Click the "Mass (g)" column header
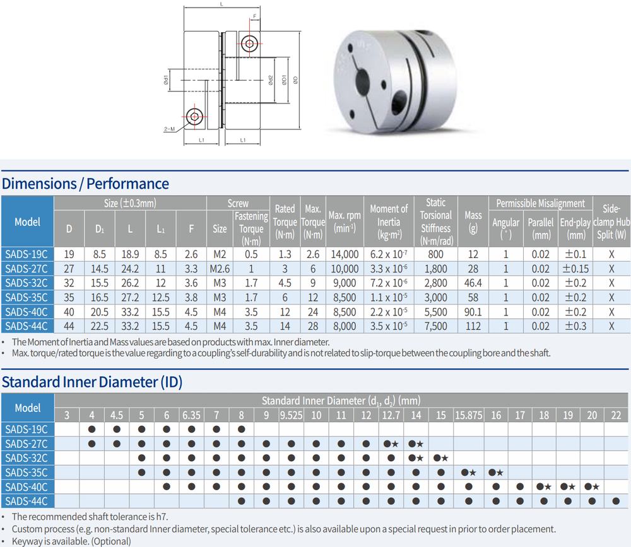The width and height of the screenshot is (631, 547). [473, 221]
